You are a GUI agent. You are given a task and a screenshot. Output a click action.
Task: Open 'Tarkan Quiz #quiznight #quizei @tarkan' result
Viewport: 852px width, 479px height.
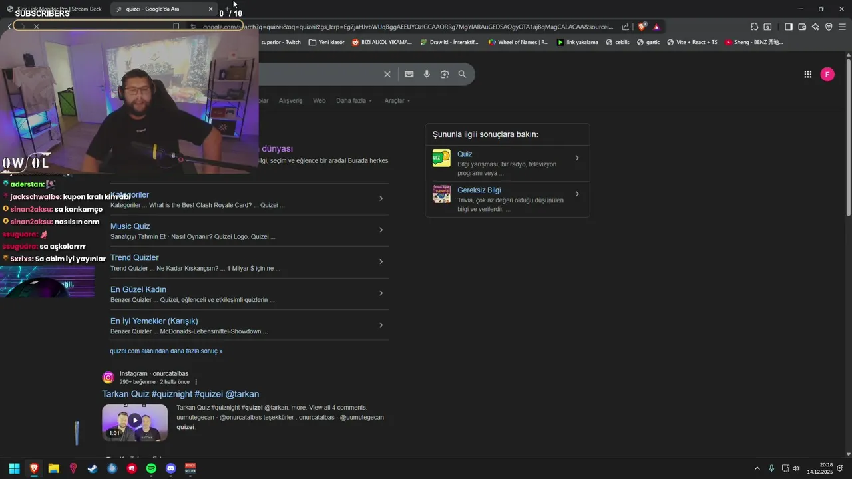[180, 394]
